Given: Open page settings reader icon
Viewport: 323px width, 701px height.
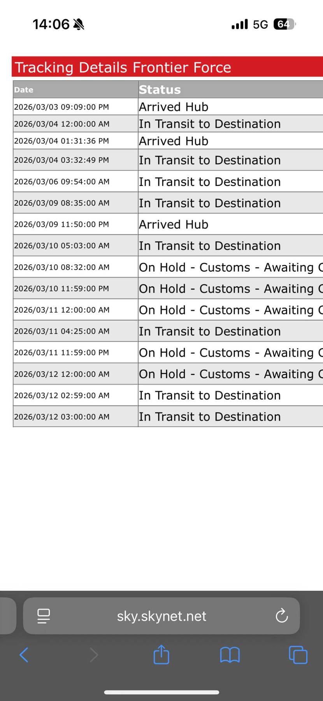Looking at the screenshot, I should 44,616.
